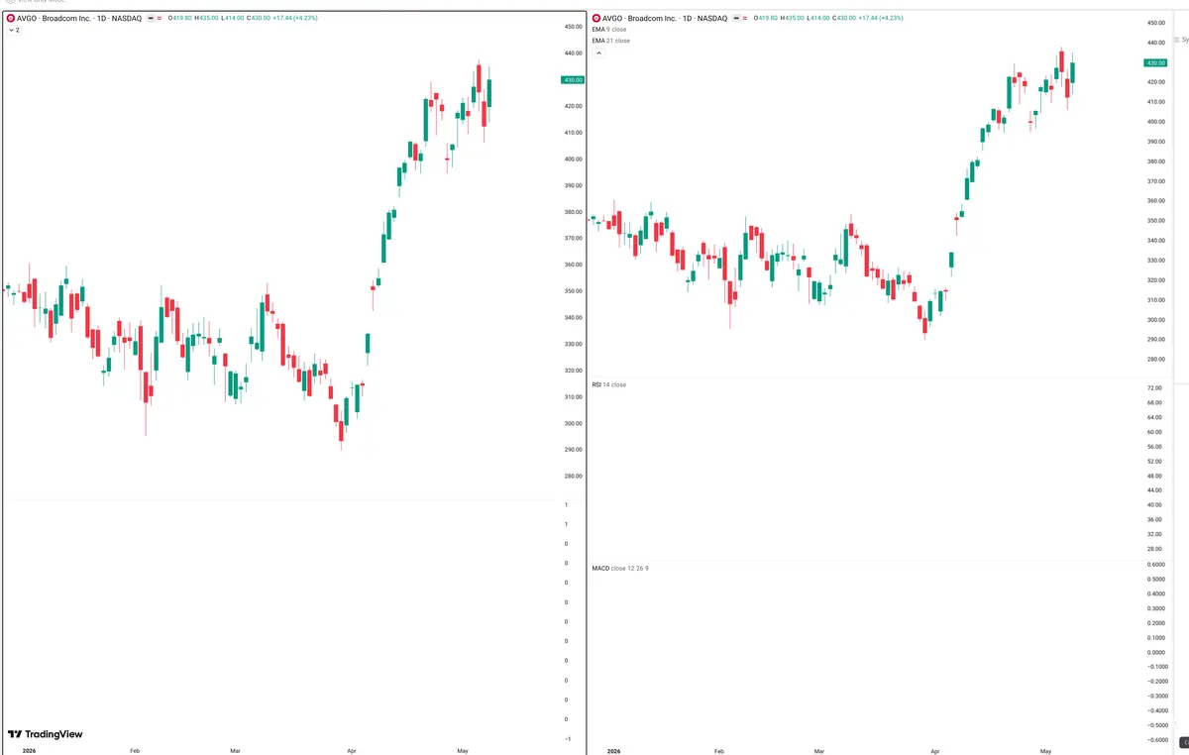Click the 450.00 label on left chart's price scale
1189x755 pixels.
(573, 27)
